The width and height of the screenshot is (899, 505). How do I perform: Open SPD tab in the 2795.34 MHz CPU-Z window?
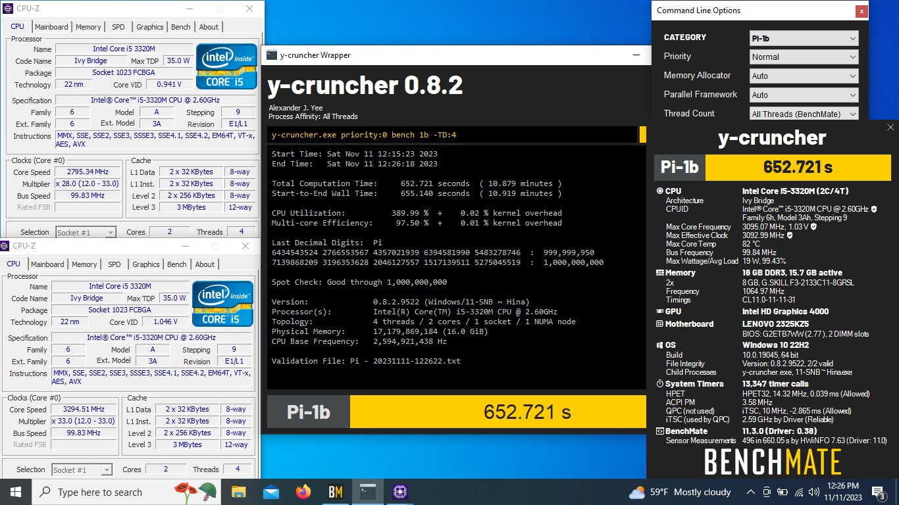tap(118, 27)
